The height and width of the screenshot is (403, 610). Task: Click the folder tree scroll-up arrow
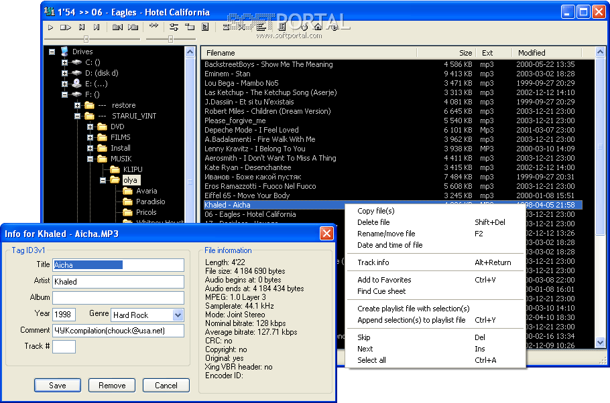(190, 52)
